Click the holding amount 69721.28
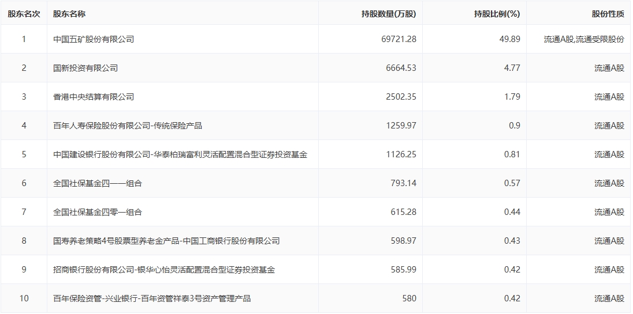 click(x=399, y=39)
